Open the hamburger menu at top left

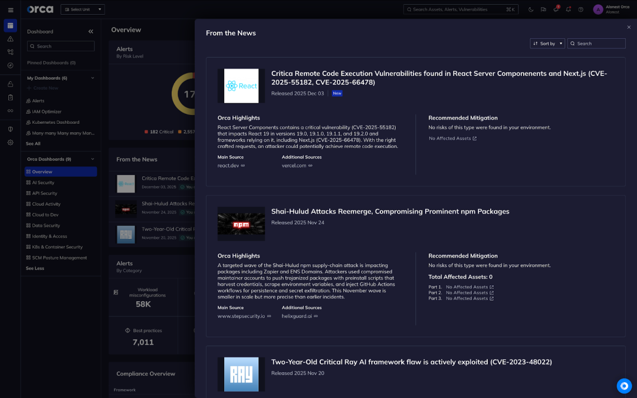pos(10,9)
